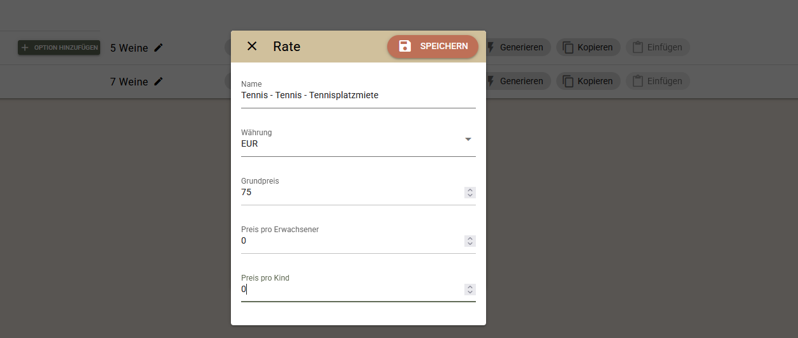798x338 pixels.
Task: Decrease Preis pro Kind value
Action: (x=470, y=292)
